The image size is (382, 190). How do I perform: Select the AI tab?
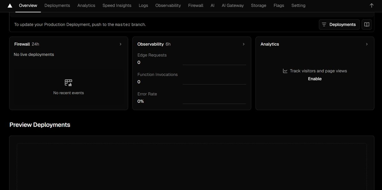[213, 5]
